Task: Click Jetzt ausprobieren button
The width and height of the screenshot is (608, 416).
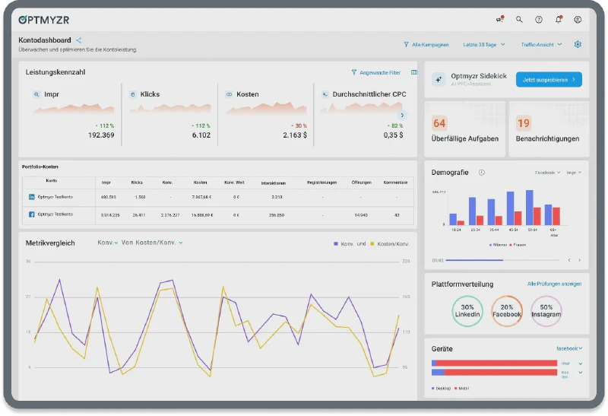Action: coord(548,79)
